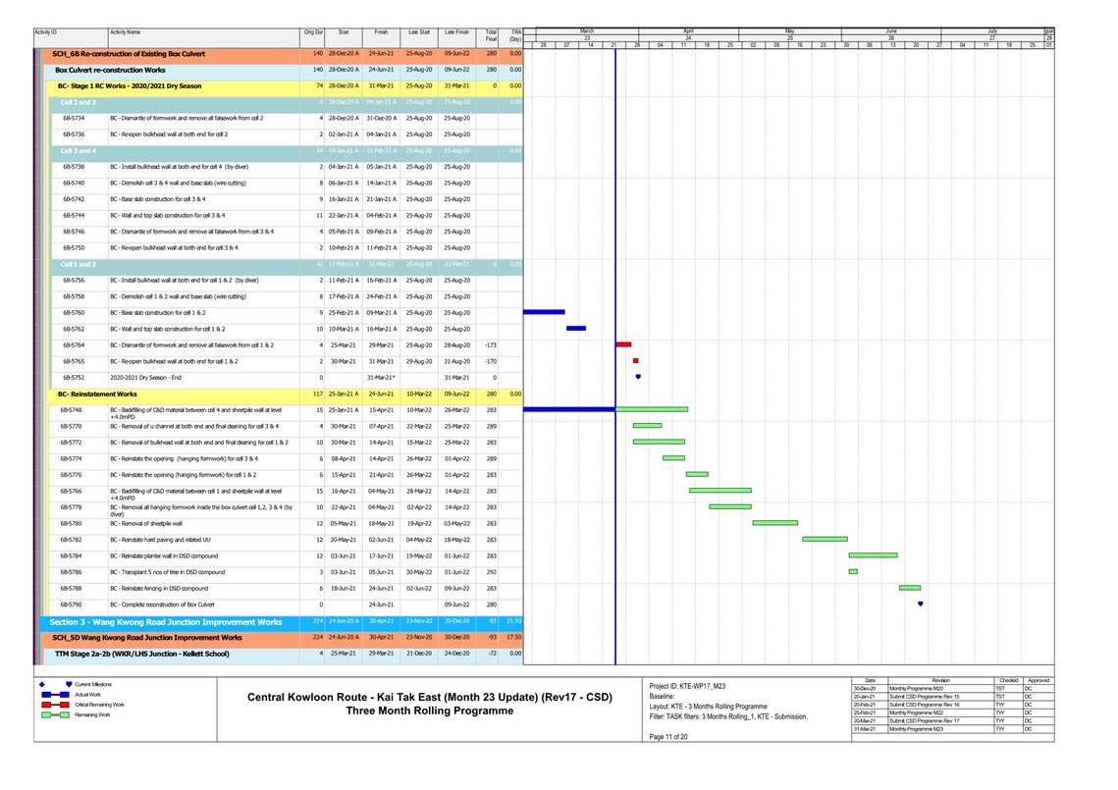The image size is (1118, 790).
Task: Select the red critical bar for activity 6B-5764
Action: coord(623,344)
